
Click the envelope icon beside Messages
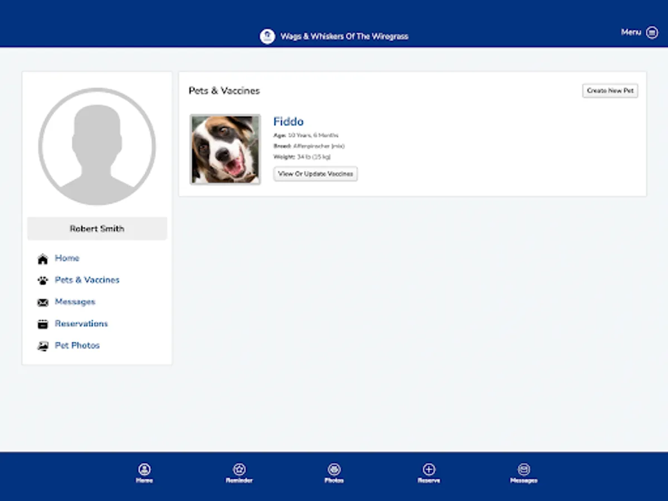[43, 302]
